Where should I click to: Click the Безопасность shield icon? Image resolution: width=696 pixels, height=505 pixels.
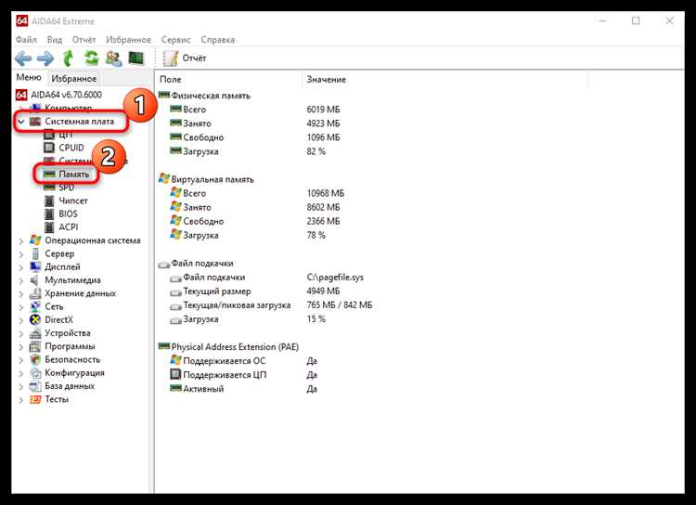pos(35,360)
